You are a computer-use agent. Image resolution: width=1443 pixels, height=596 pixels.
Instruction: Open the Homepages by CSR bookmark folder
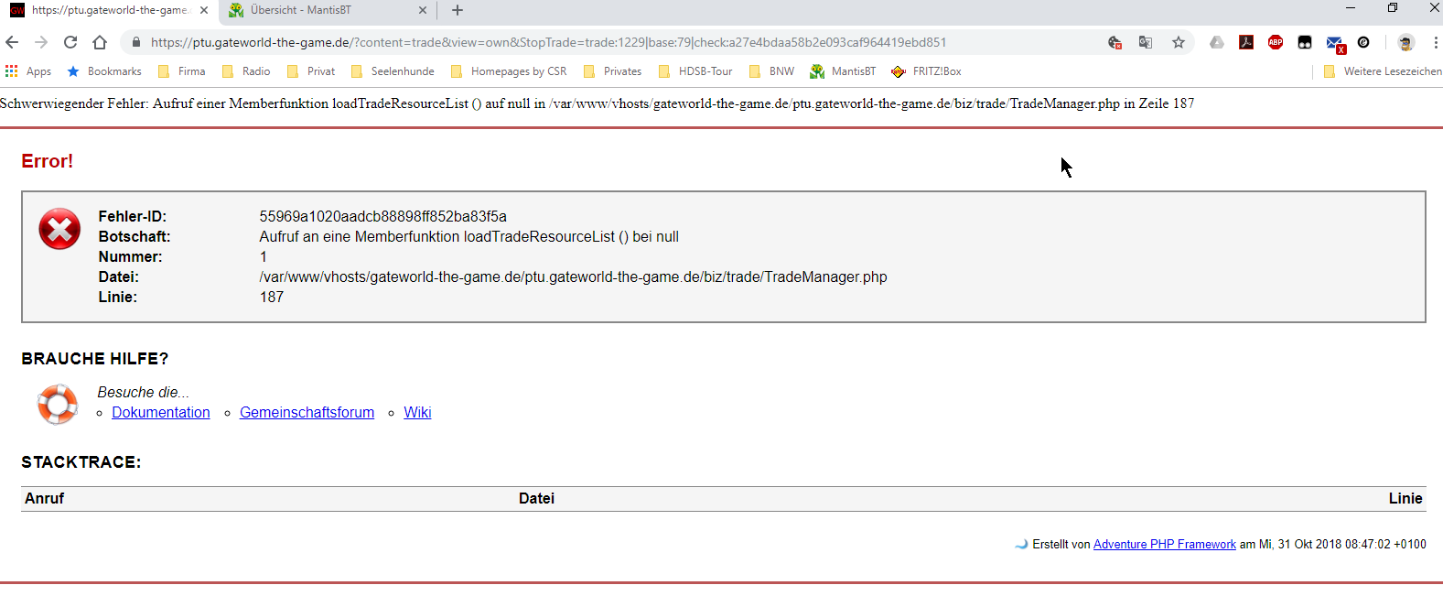509,71
